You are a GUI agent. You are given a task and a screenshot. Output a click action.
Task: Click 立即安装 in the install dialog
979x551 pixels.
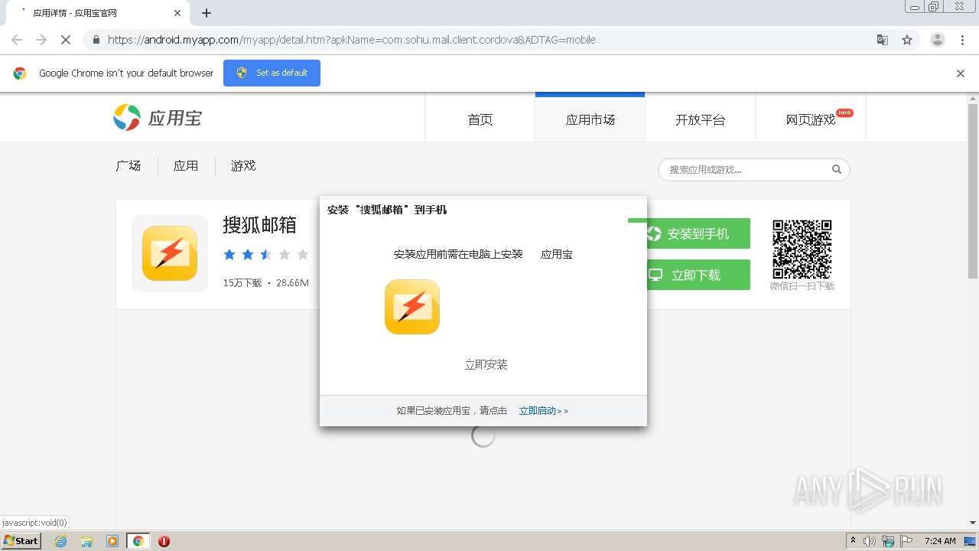tap(486, 365)
